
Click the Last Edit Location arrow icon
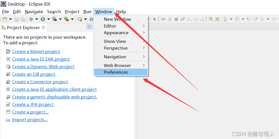tap(249, 19)
